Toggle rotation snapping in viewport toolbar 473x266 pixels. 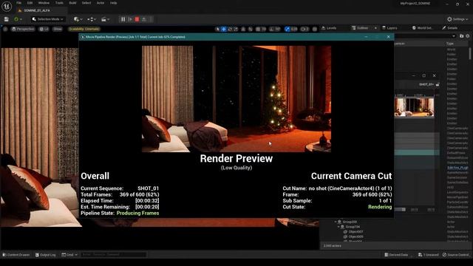click(x=272, y=29)
